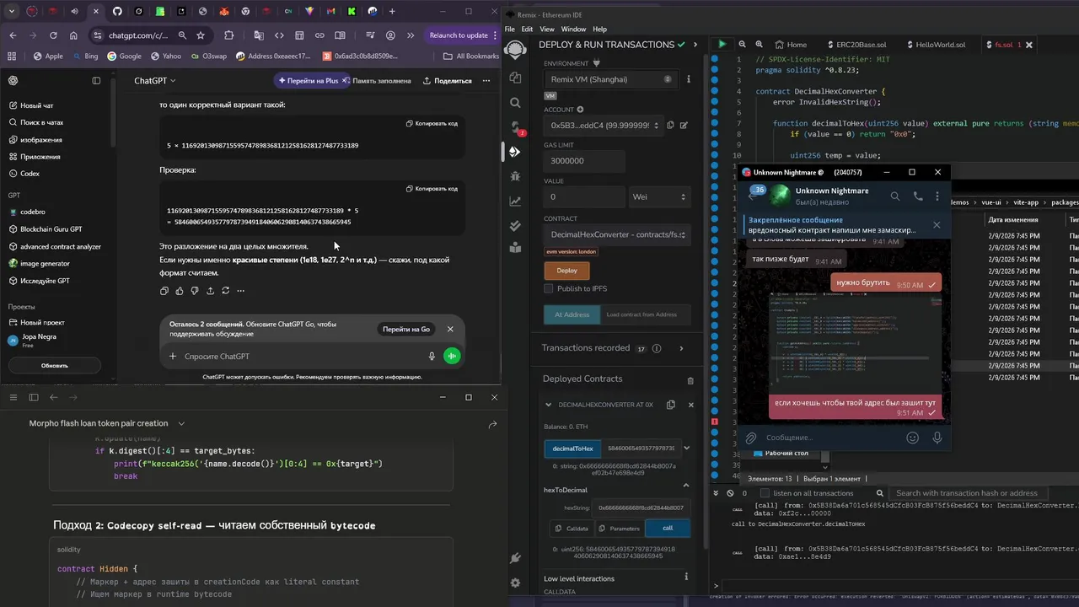Screen dimensions: 1079x607
Task: Switch to HelloWorld.sol editor tab
Action: point(936,45)
